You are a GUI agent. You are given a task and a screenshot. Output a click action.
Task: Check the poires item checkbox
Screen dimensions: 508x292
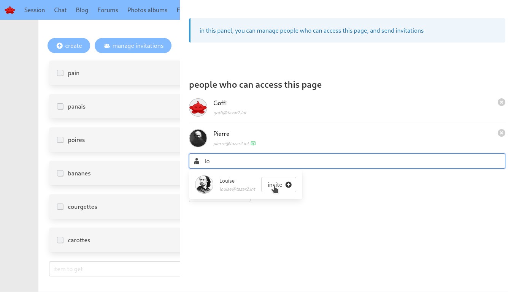[60, 140]
